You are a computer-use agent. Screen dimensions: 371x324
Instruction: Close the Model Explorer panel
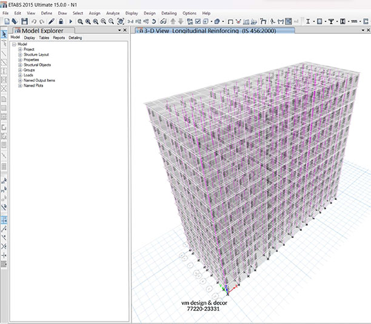[125, 29]
